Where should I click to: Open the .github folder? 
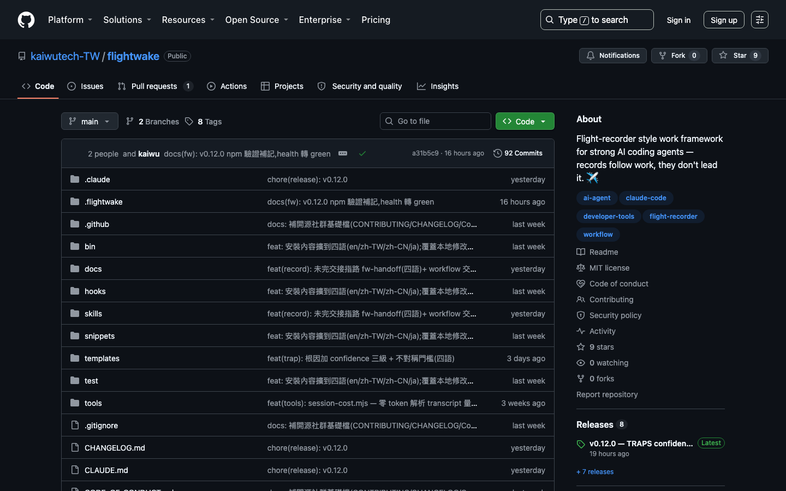pyautogui.click(x=97, y=224)
